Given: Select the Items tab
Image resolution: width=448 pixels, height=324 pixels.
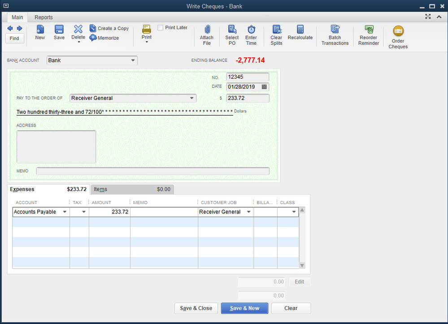Looking at the screenshot, I should tap(100, 189).
